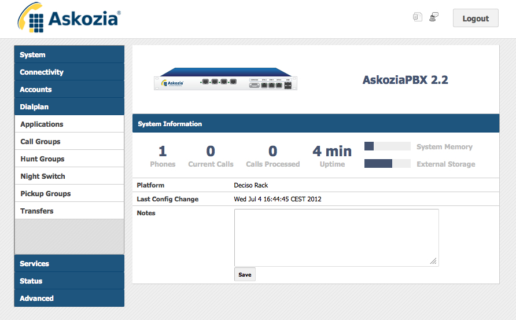Save the notes with the Save button
Screen dimensions: 516x320
click(x=245, y=274)
